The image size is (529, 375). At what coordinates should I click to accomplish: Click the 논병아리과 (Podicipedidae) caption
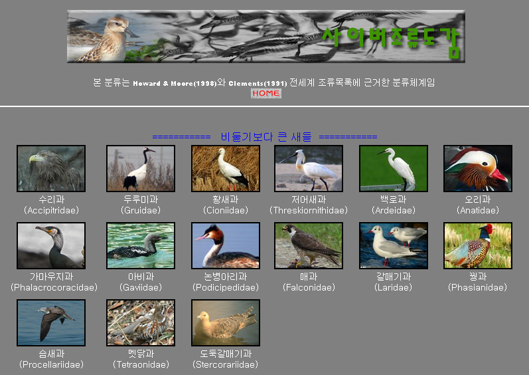click(x=226, y=282)
